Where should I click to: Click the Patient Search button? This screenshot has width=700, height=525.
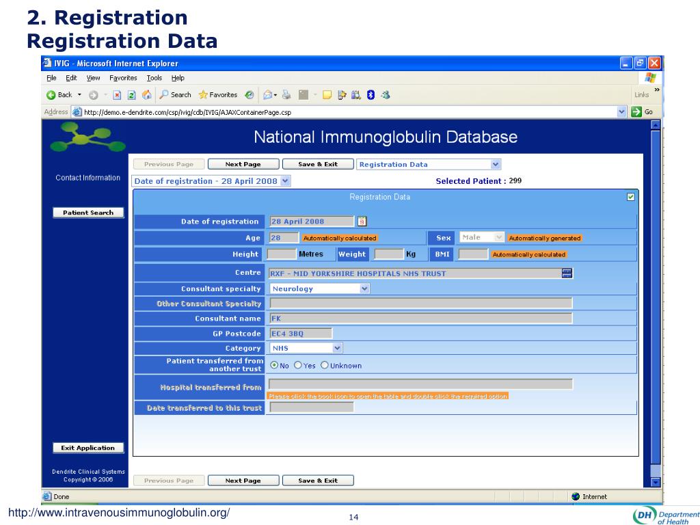click(88, 213)
